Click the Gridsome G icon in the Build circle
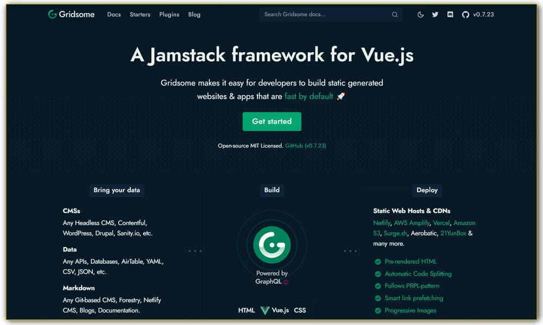The width and height of the screenshot is (543, 325). tap(271, 245)
